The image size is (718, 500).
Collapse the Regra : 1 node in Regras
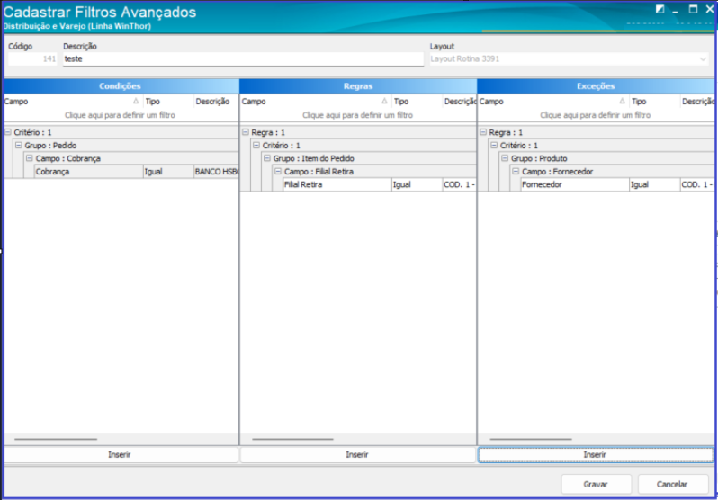pos(245,132)
